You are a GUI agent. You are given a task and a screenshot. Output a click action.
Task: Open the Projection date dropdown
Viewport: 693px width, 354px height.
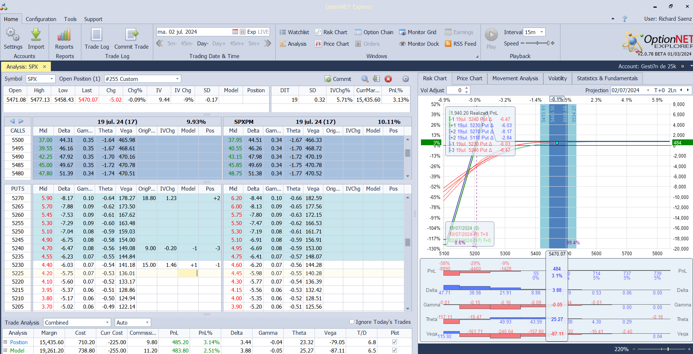point(648,90)
